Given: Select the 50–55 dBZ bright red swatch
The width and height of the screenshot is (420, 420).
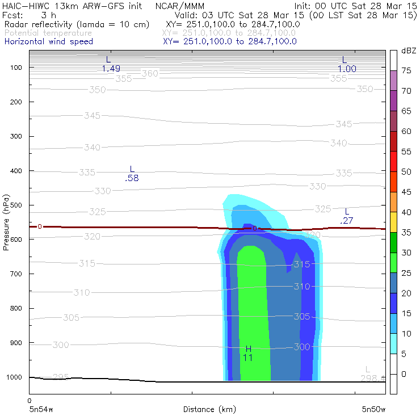Looking at the screenshot, I should [x=393, y=162].
